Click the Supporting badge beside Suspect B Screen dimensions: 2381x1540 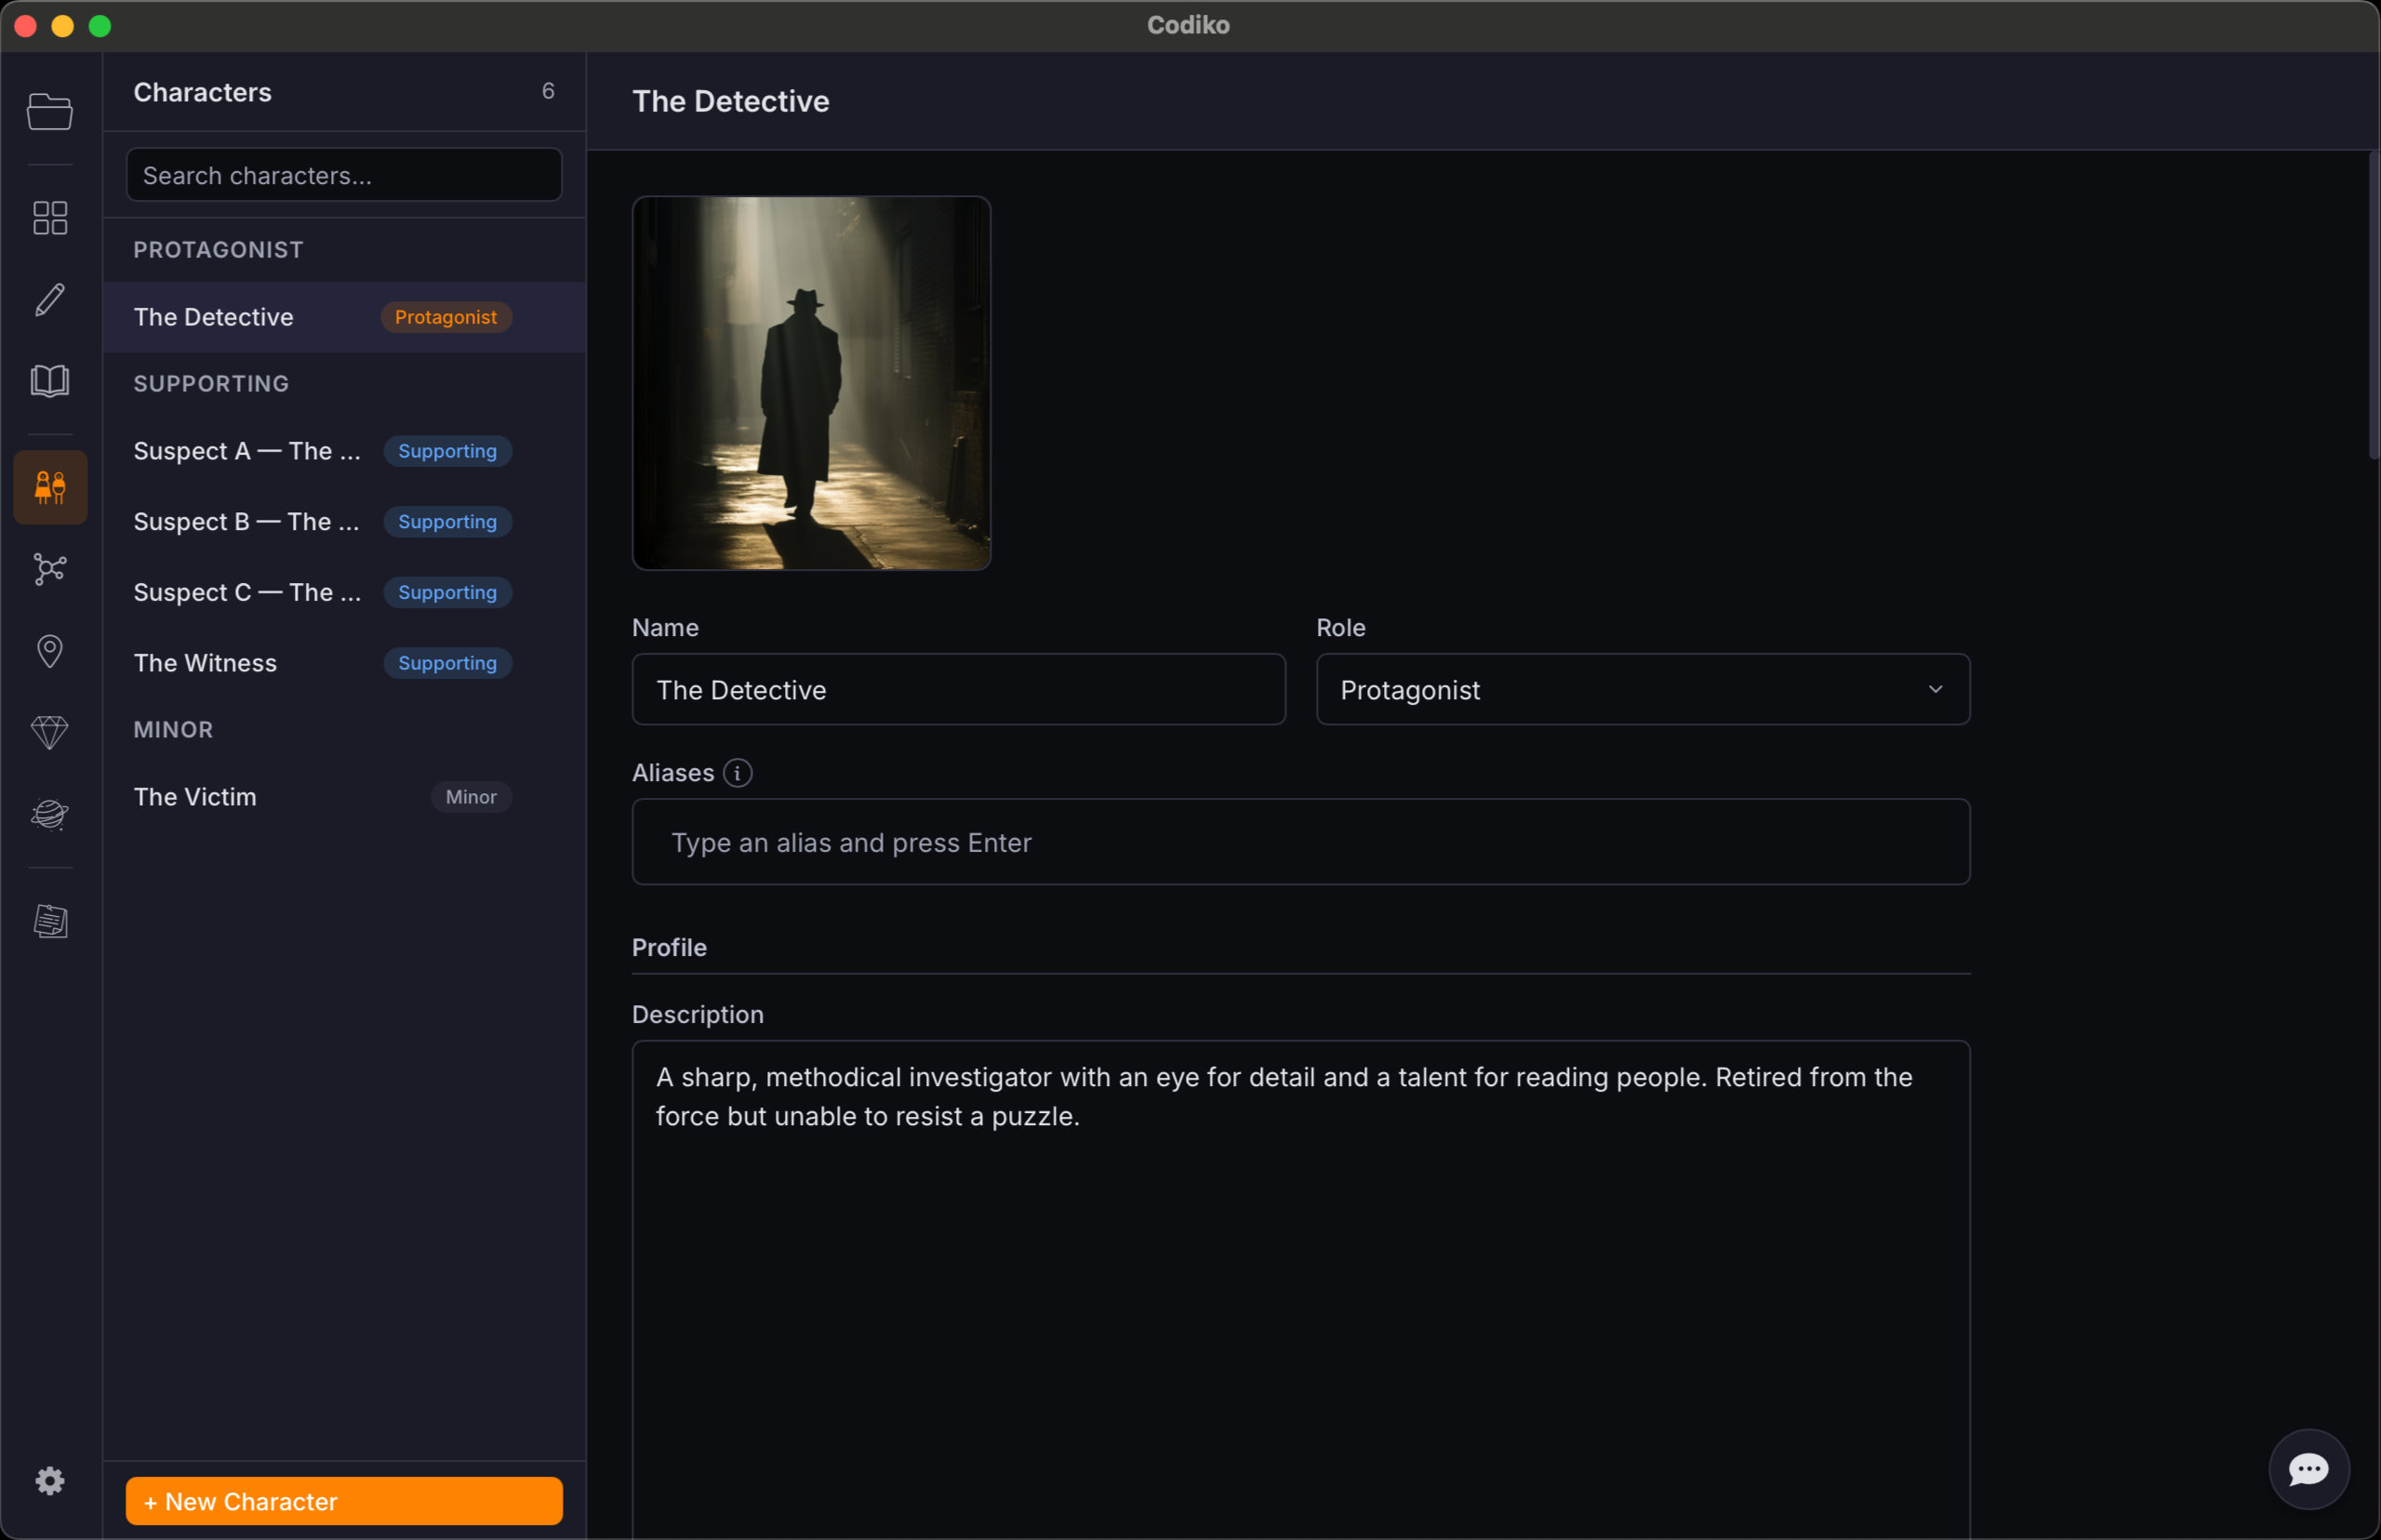pyautogui.click(x=447, y=522)
